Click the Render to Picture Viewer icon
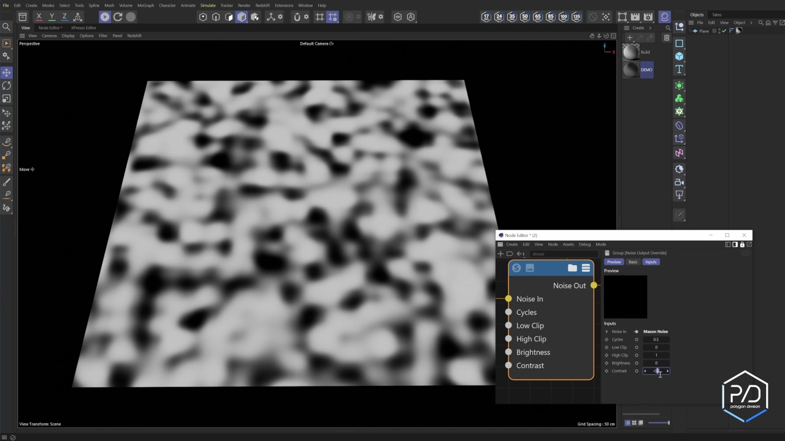Screen dimensions: 785x441 pos(635,17)
